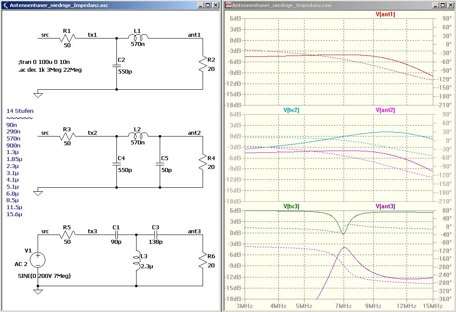Select the commented ;tran directive text
Screen dimensions: 456x312
point(44,63)
